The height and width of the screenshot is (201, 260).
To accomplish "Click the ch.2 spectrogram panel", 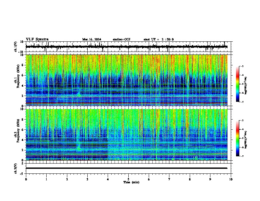I will click(x=126, y=135).
